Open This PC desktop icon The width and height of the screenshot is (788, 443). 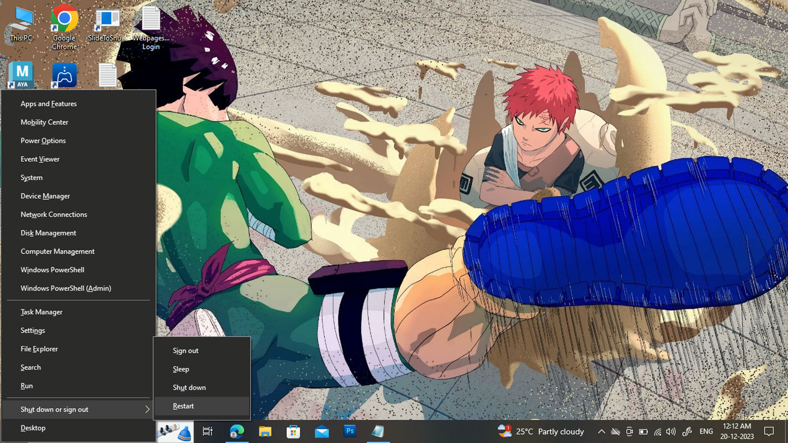[21, 25]
